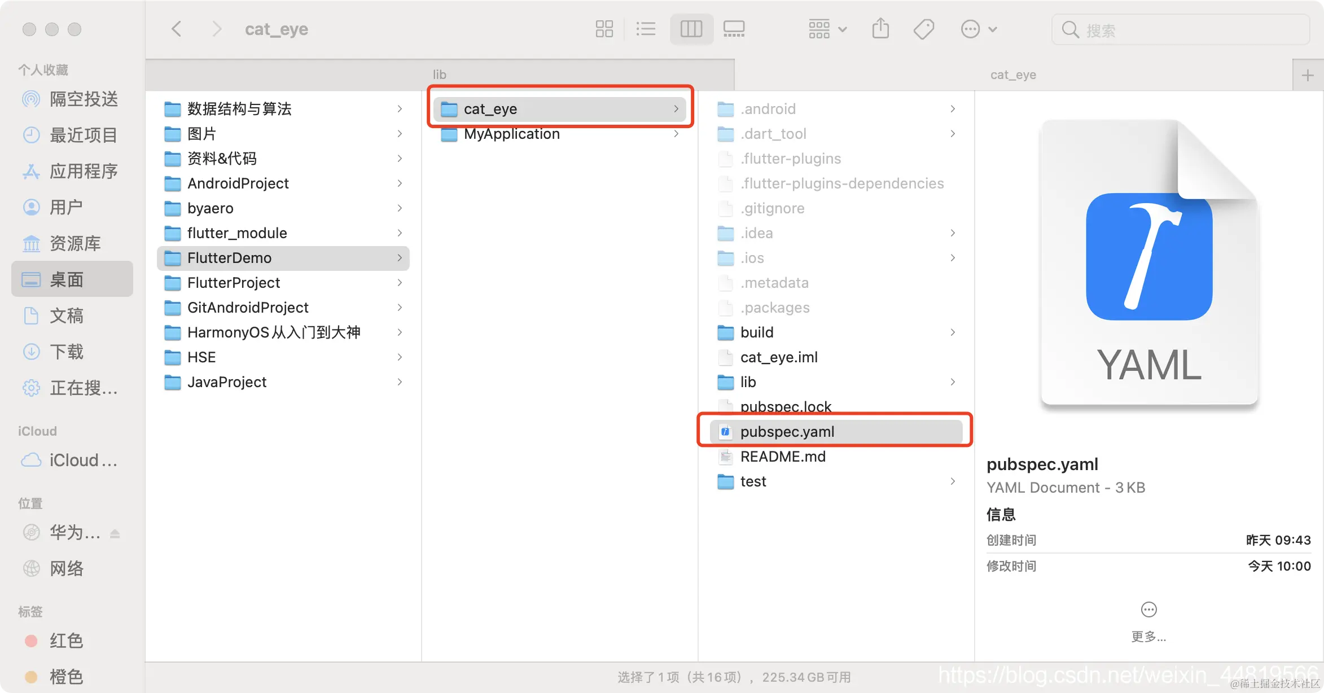Switch to the lib tab

point(439,74)
